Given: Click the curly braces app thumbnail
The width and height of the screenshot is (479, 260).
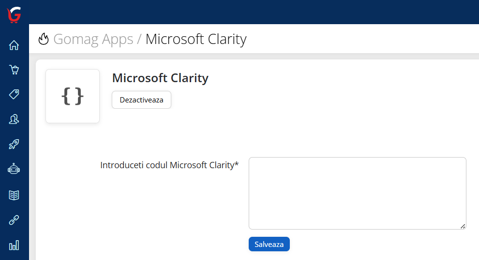Looking at the screenshot, I should point(73,96).
